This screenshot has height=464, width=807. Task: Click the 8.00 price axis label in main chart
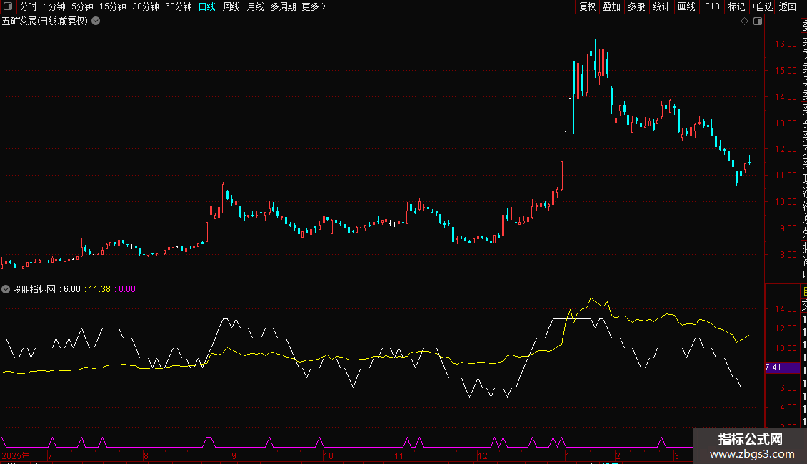788,255
